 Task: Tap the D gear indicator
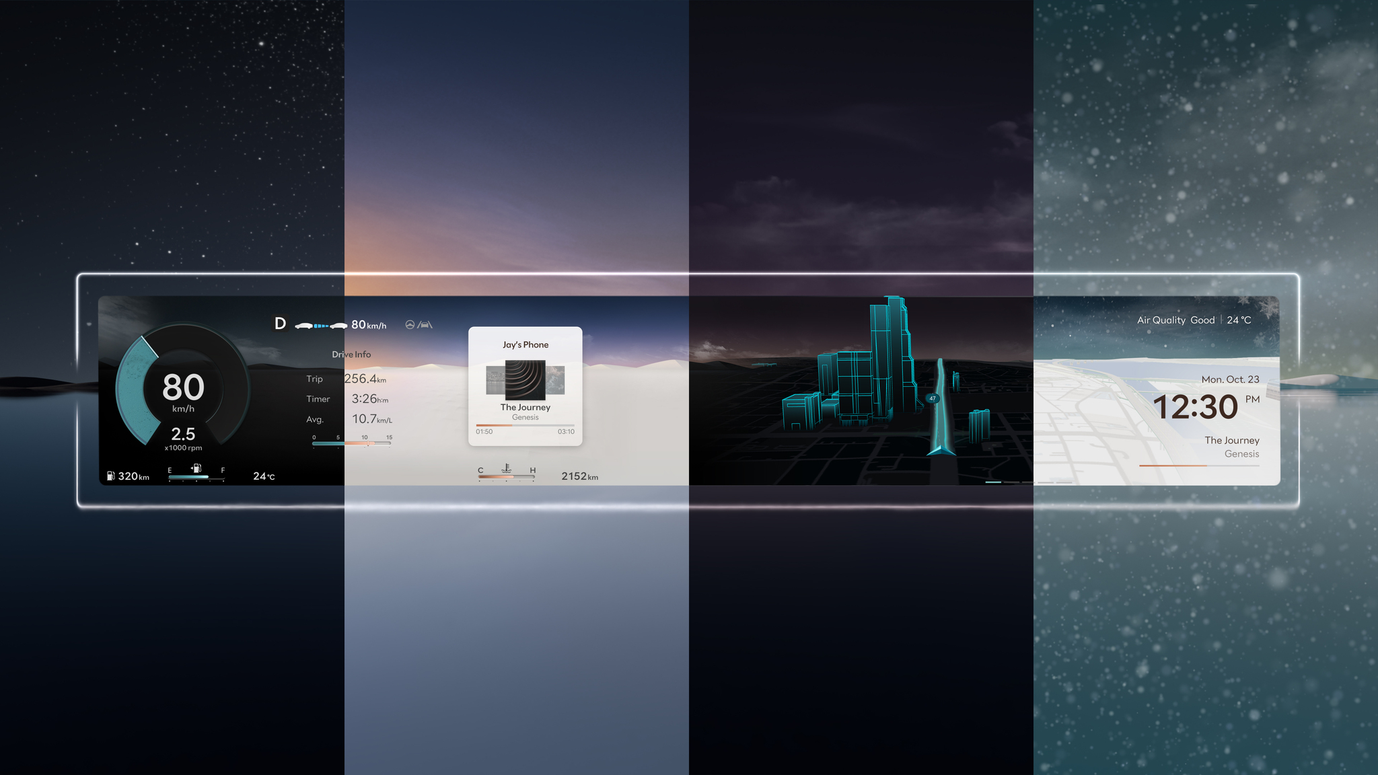pyautogui.click(x=281, y=324)
